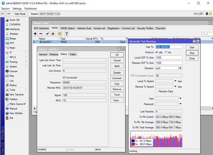
Task: Select the tcp protocol radio button
Action: 166,52
